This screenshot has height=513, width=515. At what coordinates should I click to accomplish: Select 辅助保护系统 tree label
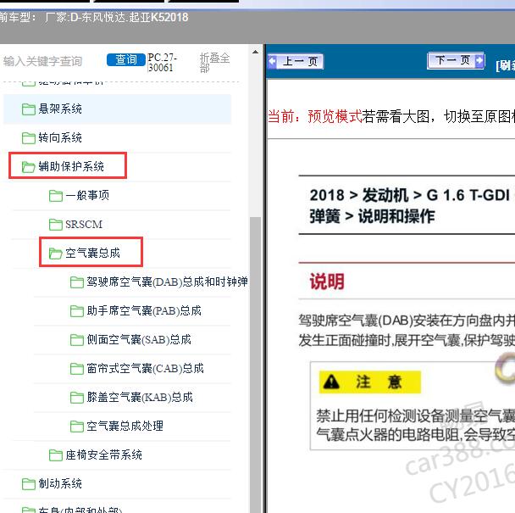click(x=71, y=166)
